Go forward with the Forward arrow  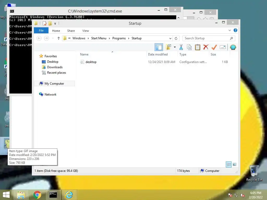tap(46, 38)
